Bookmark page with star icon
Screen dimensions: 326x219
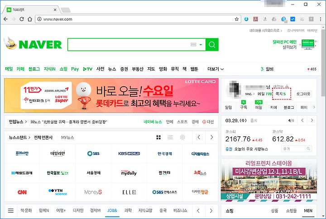click(237, 19)
